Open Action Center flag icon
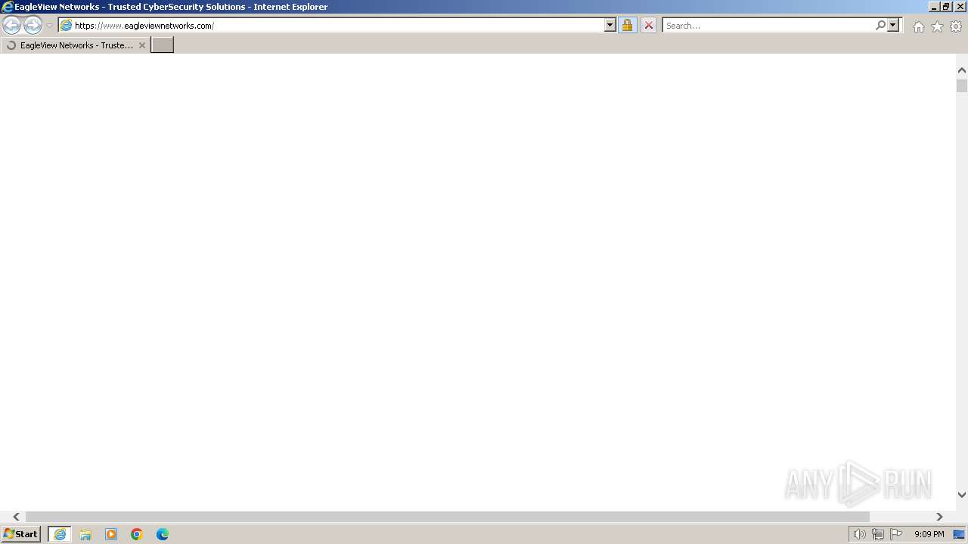The image size is (968, 544). coord(896,534)
